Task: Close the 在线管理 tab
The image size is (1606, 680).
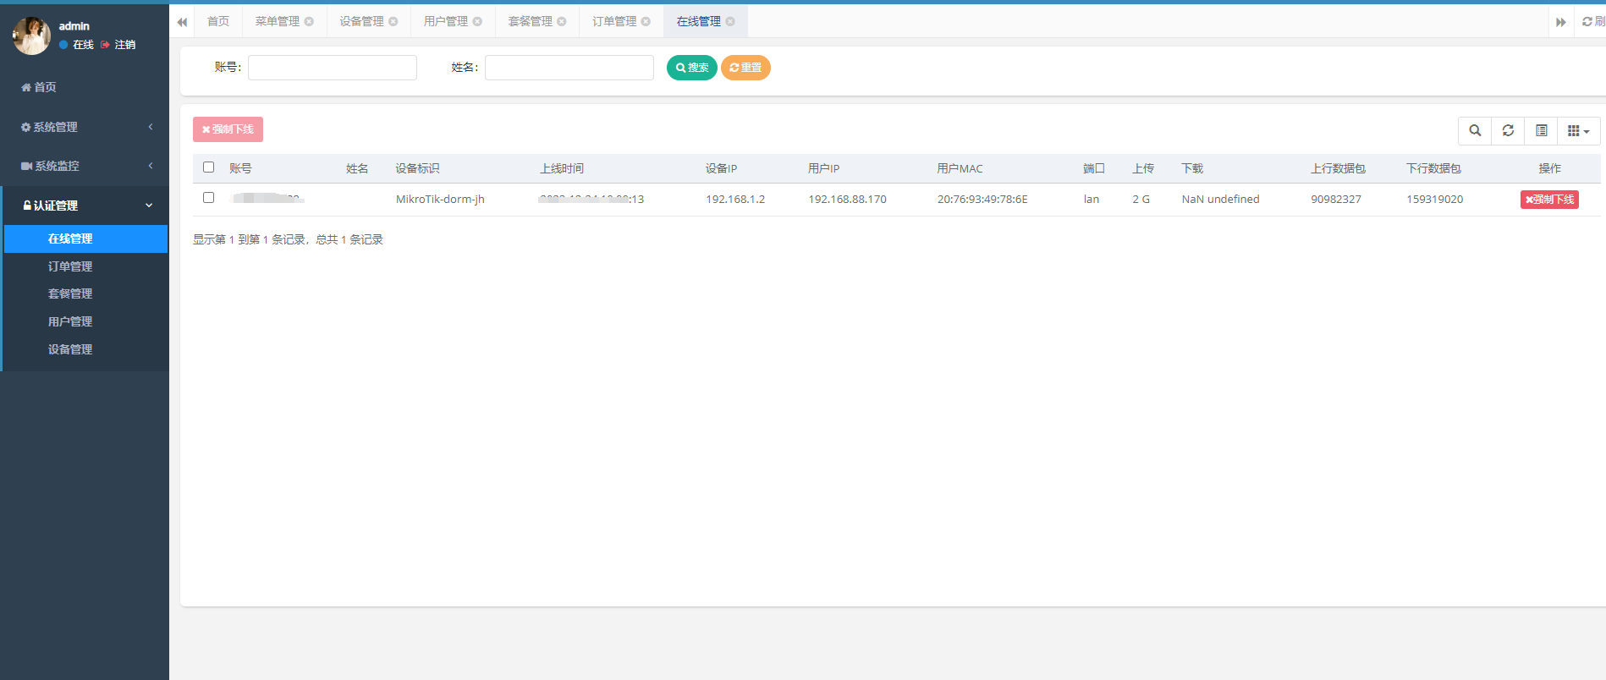Action: [x=730, y=22]
